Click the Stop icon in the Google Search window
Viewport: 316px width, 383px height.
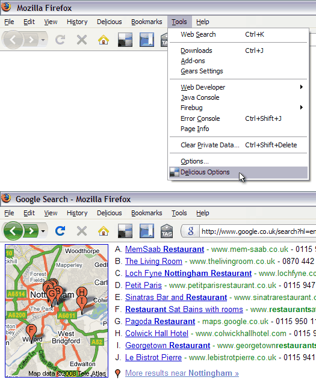[x=82, y=231]
